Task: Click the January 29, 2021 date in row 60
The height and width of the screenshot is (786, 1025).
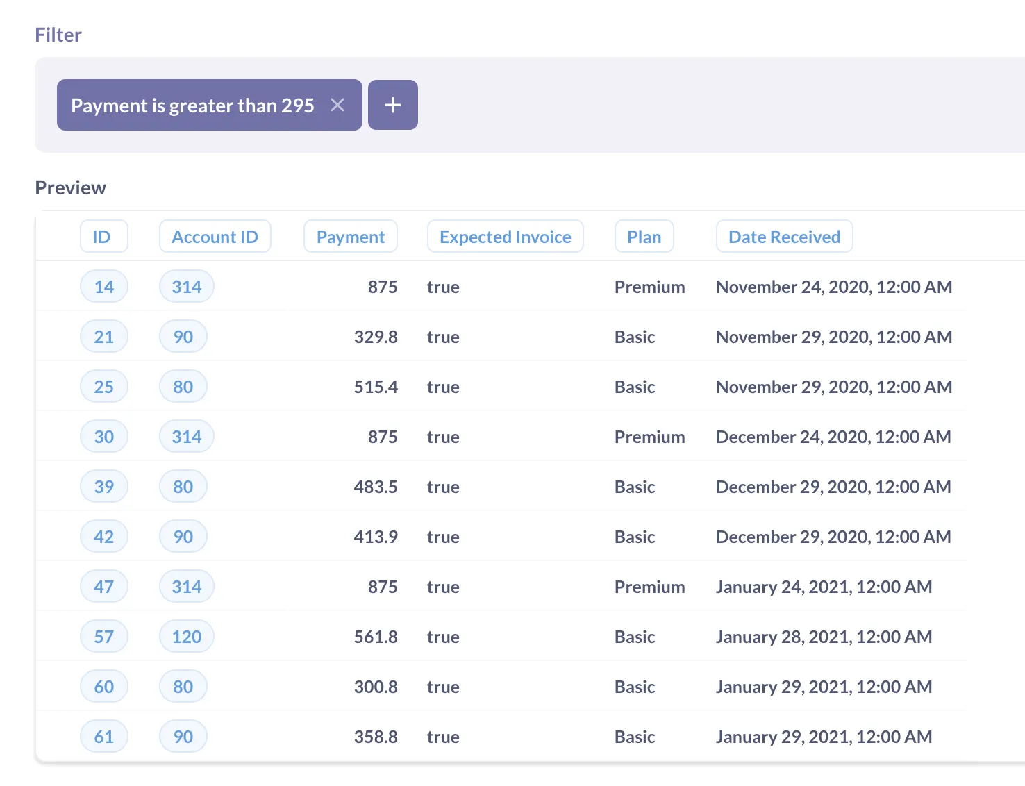Action: [x=824, y=687]
